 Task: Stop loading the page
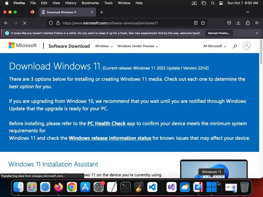point(24,23)
